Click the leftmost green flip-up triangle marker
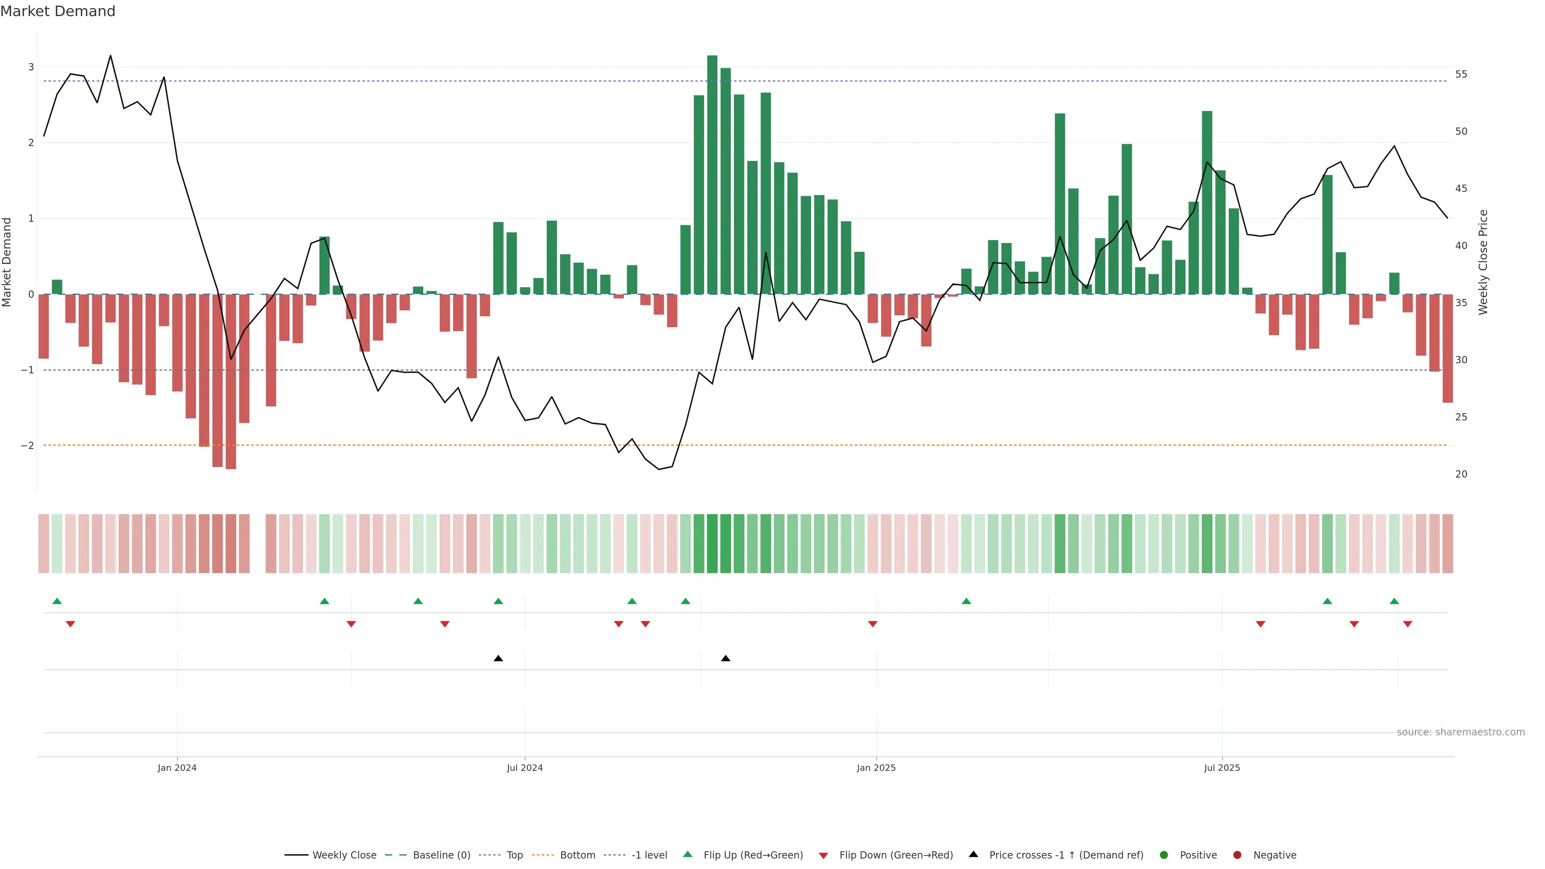The width and height of the screenshot is (1545, 869). (57, 601)
